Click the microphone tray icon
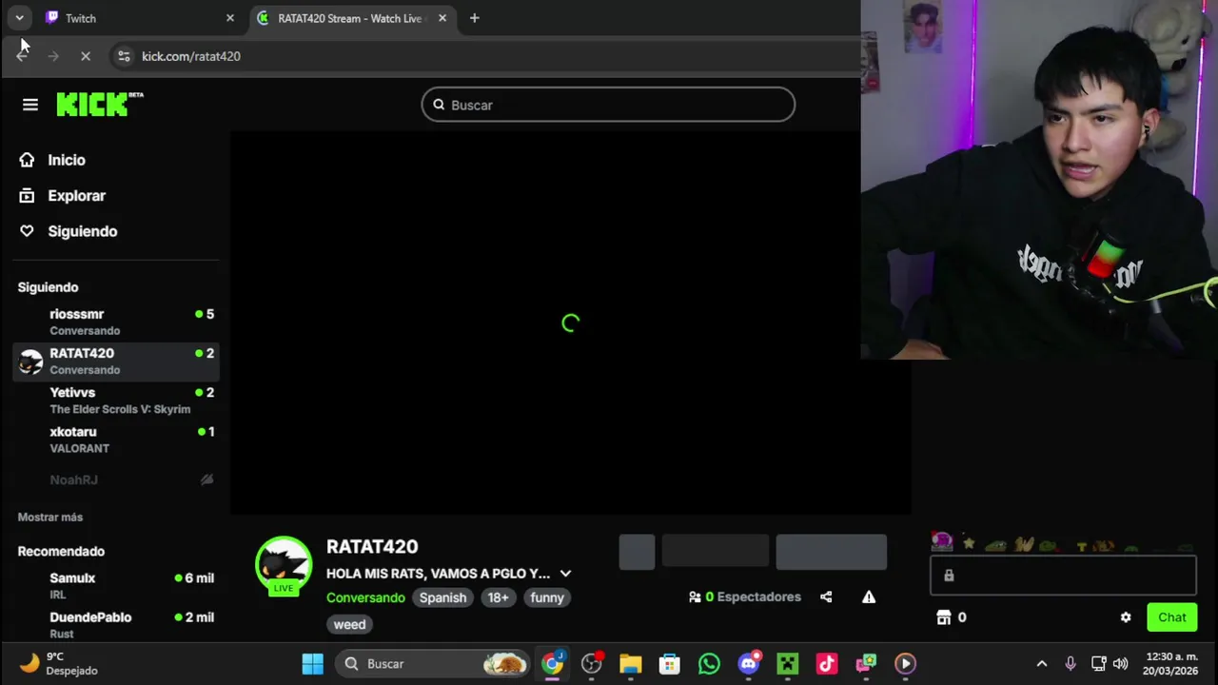Viewport: 1218px width, 685px height. pos(1071,663)
